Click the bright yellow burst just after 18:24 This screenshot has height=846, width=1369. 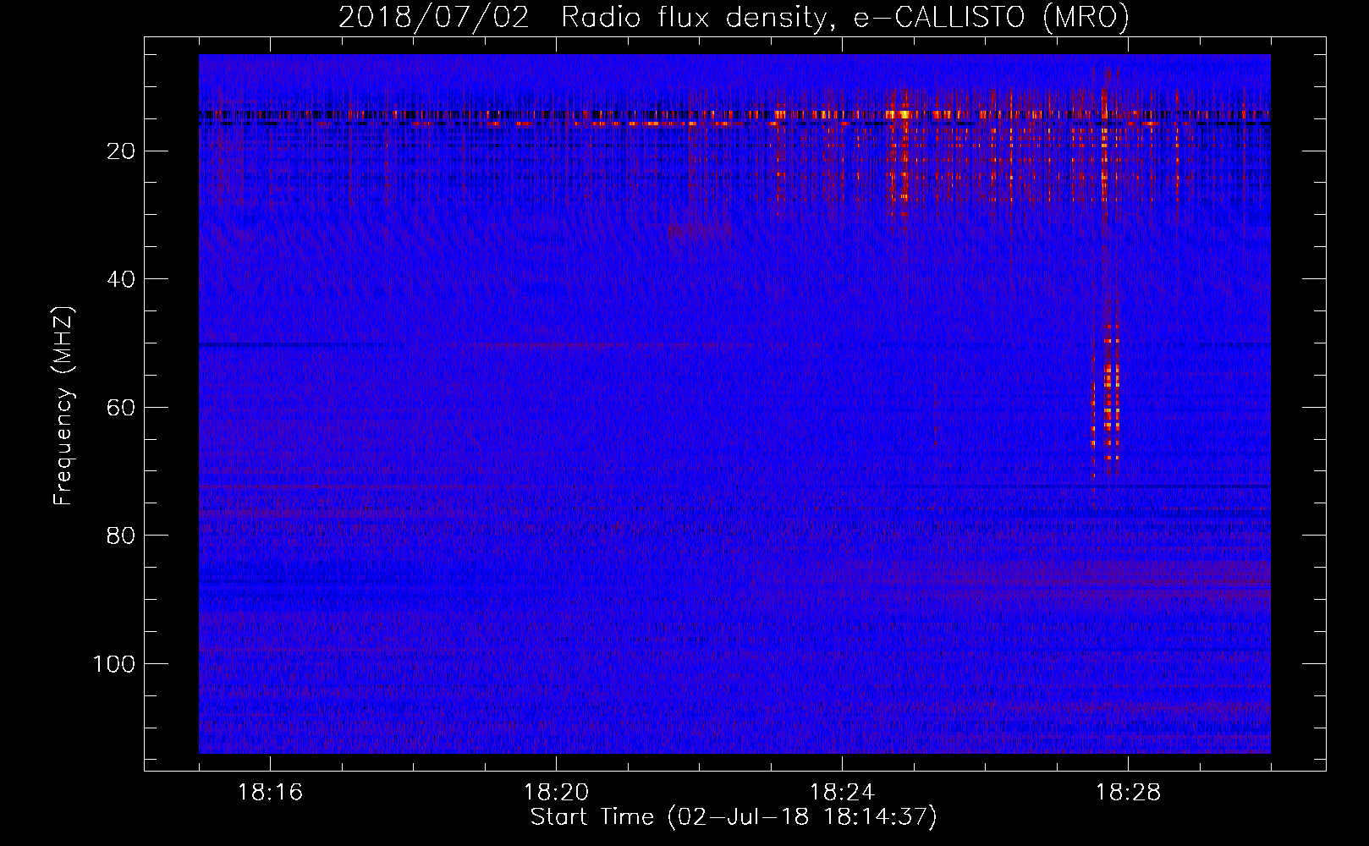pyautogui.click(x=903, y=114)
